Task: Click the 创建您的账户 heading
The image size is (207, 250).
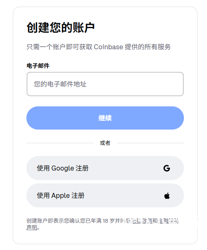Action: (61, 28)
